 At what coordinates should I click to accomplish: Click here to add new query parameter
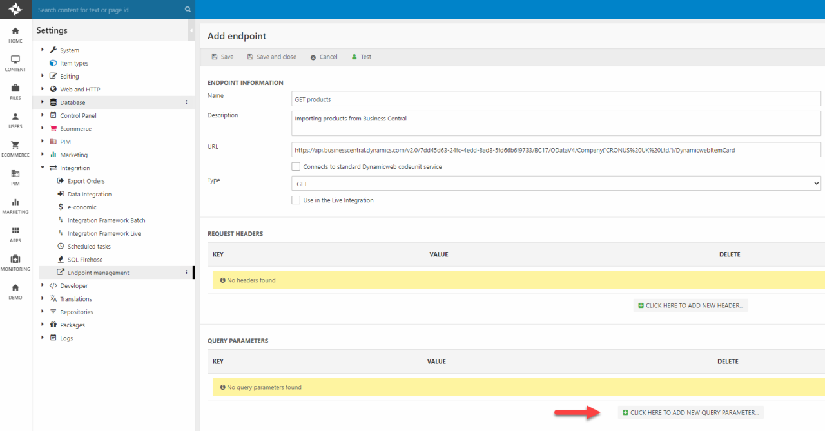[690, 412]
